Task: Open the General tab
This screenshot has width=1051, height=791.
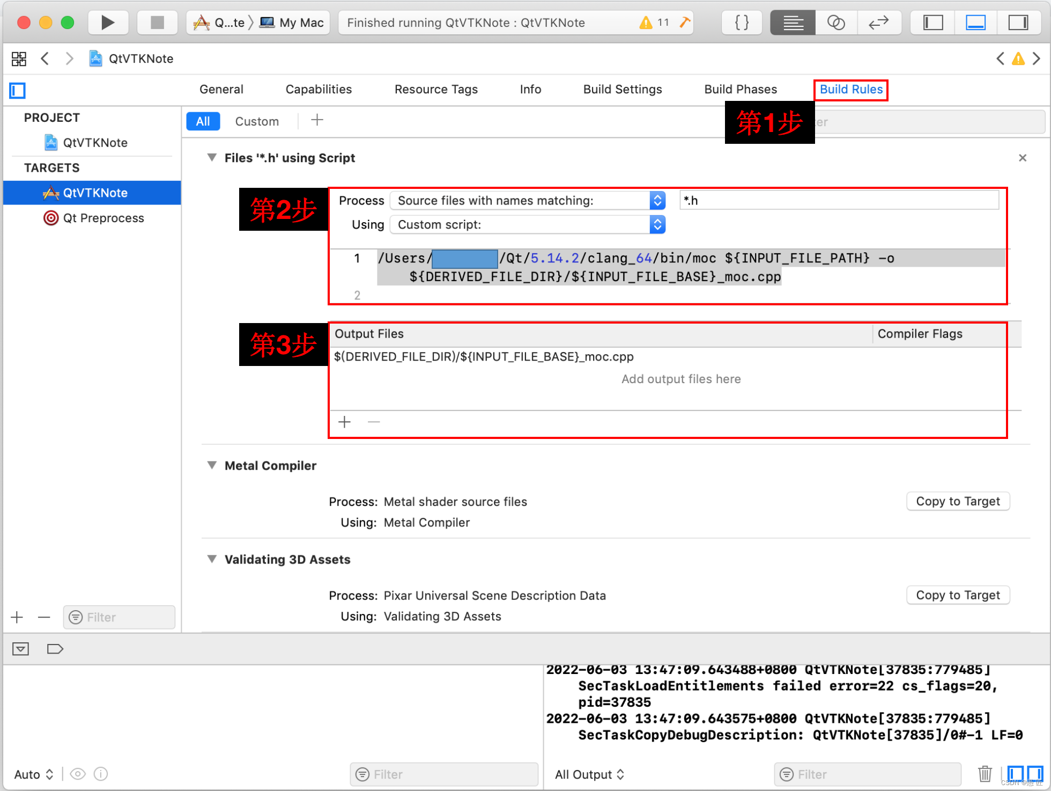Action: click(221, 89)
